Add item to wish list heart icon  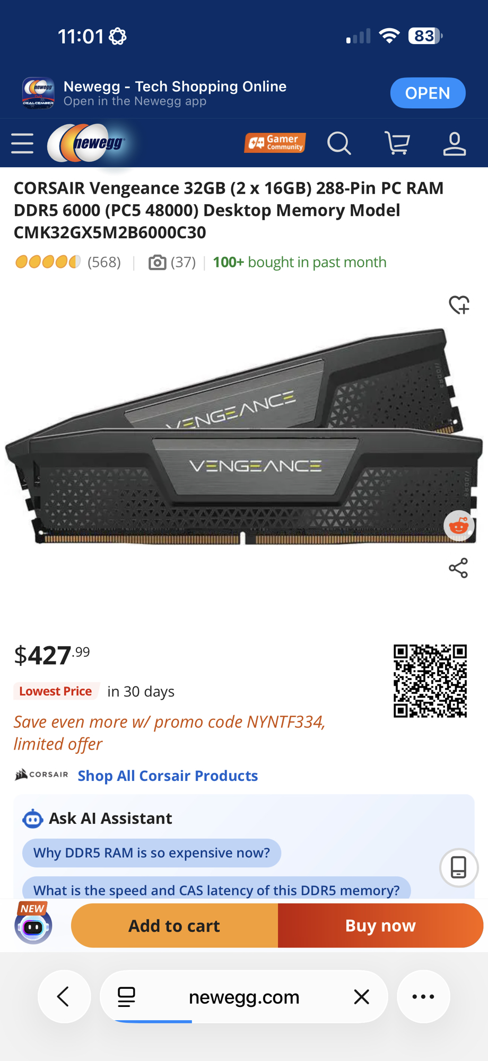point(459,305)
